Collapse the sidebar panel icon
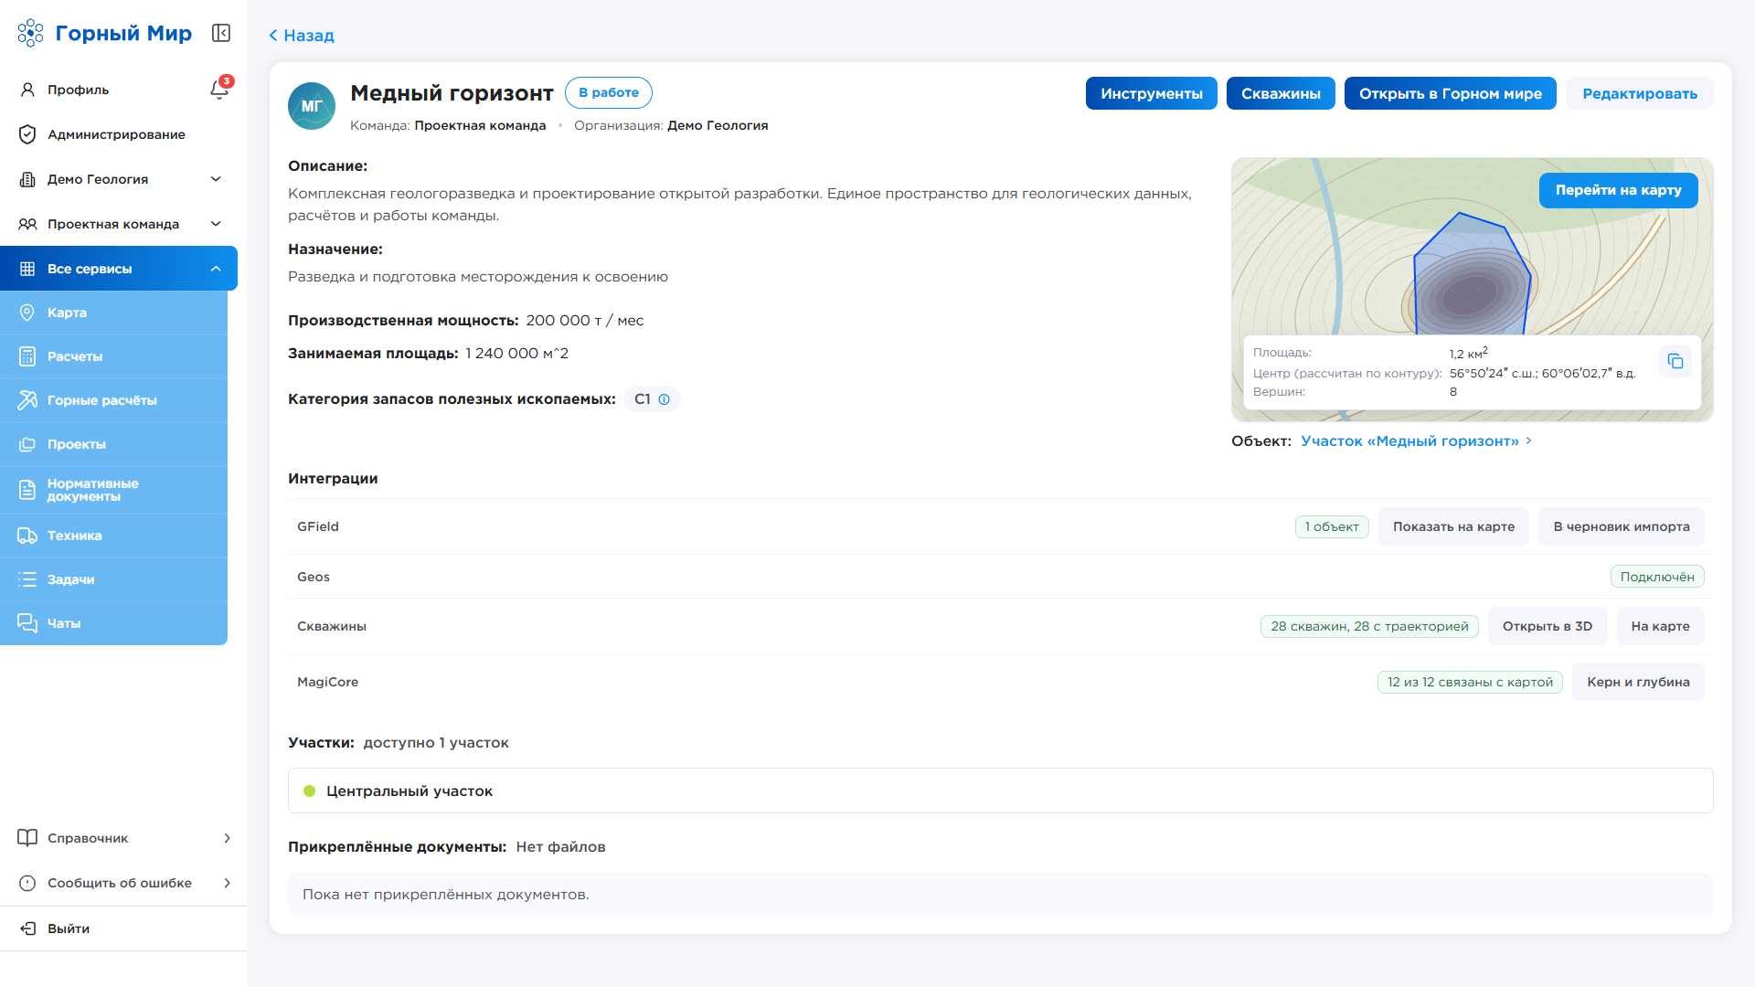 tap(221, 33)
